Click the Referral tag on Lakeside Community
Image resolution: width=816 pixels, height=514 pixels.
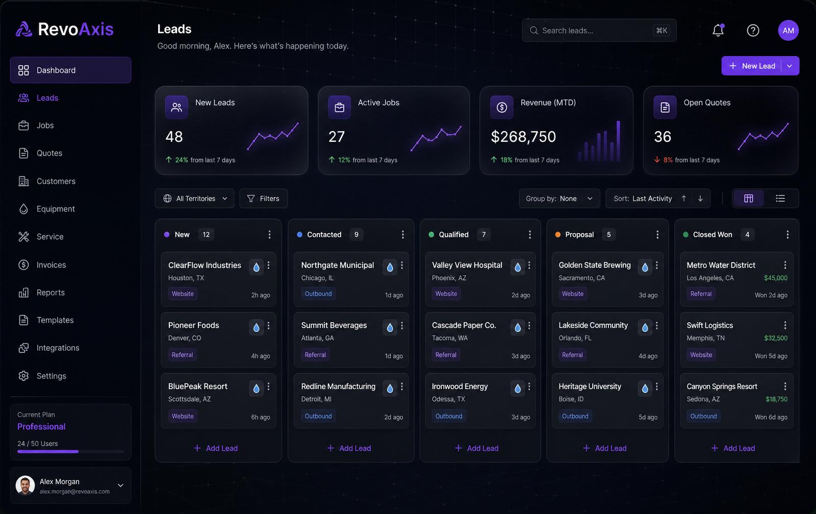[572, 355]
